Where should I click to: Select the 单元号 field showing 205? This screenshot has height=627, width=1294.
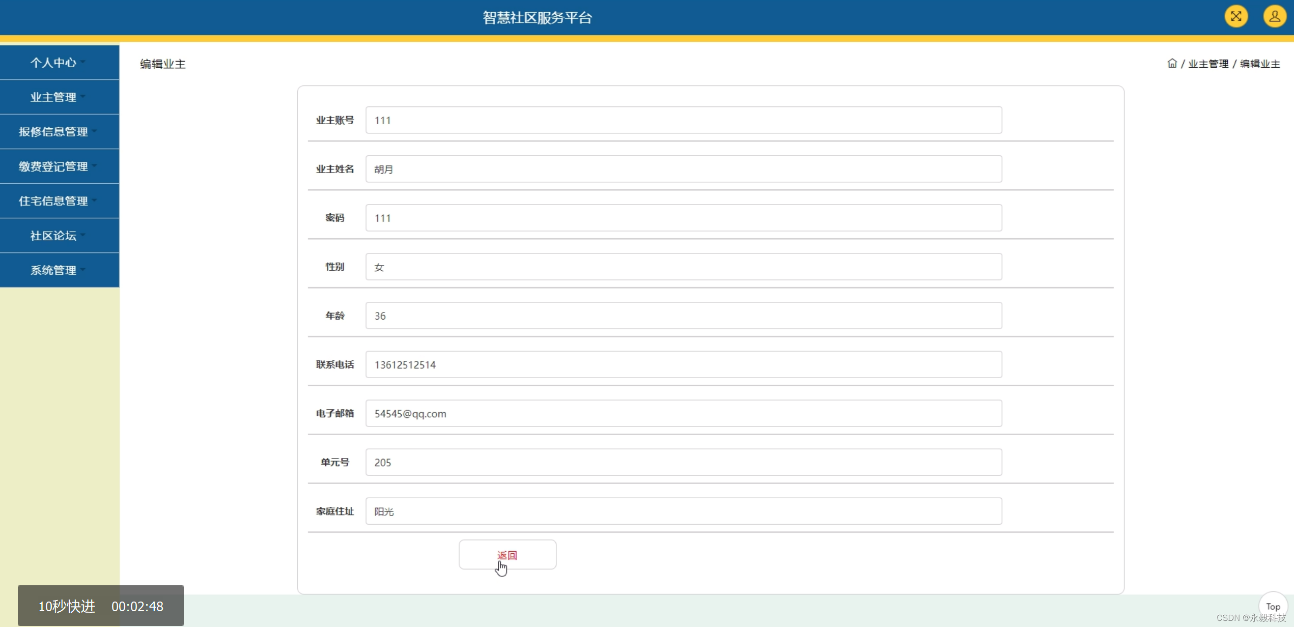[x=684, y=462]
